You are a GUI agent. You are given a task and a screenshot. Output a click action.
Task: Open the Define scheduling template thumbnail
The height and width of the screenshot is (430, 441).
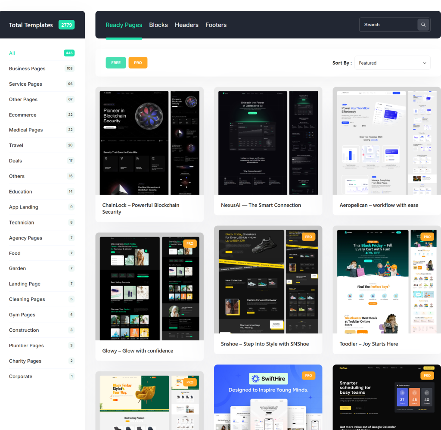point(387,397)
